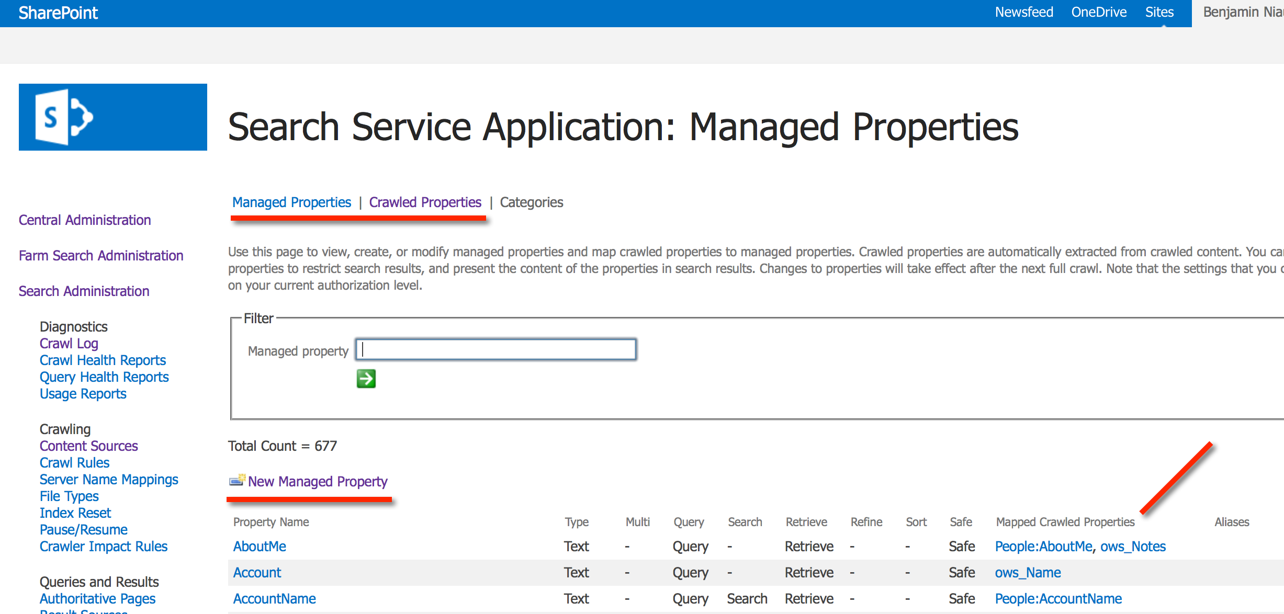The width and height of the screenshot is (1284, 614).
Task: Open the AboutMe managed property
Action: point(260,547)
